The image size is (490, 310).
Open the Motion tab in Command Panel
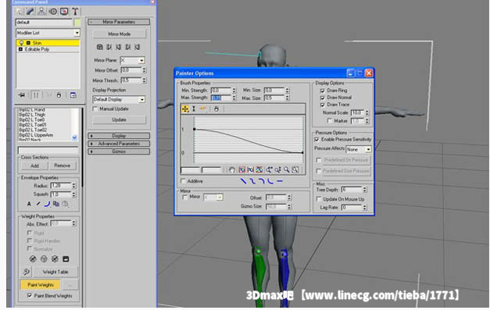click(53, 12)
